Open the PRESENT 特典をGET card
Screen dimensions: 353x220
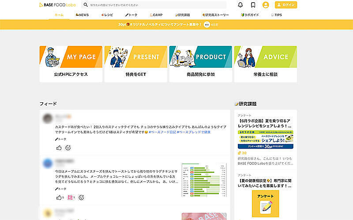(135, 64)
